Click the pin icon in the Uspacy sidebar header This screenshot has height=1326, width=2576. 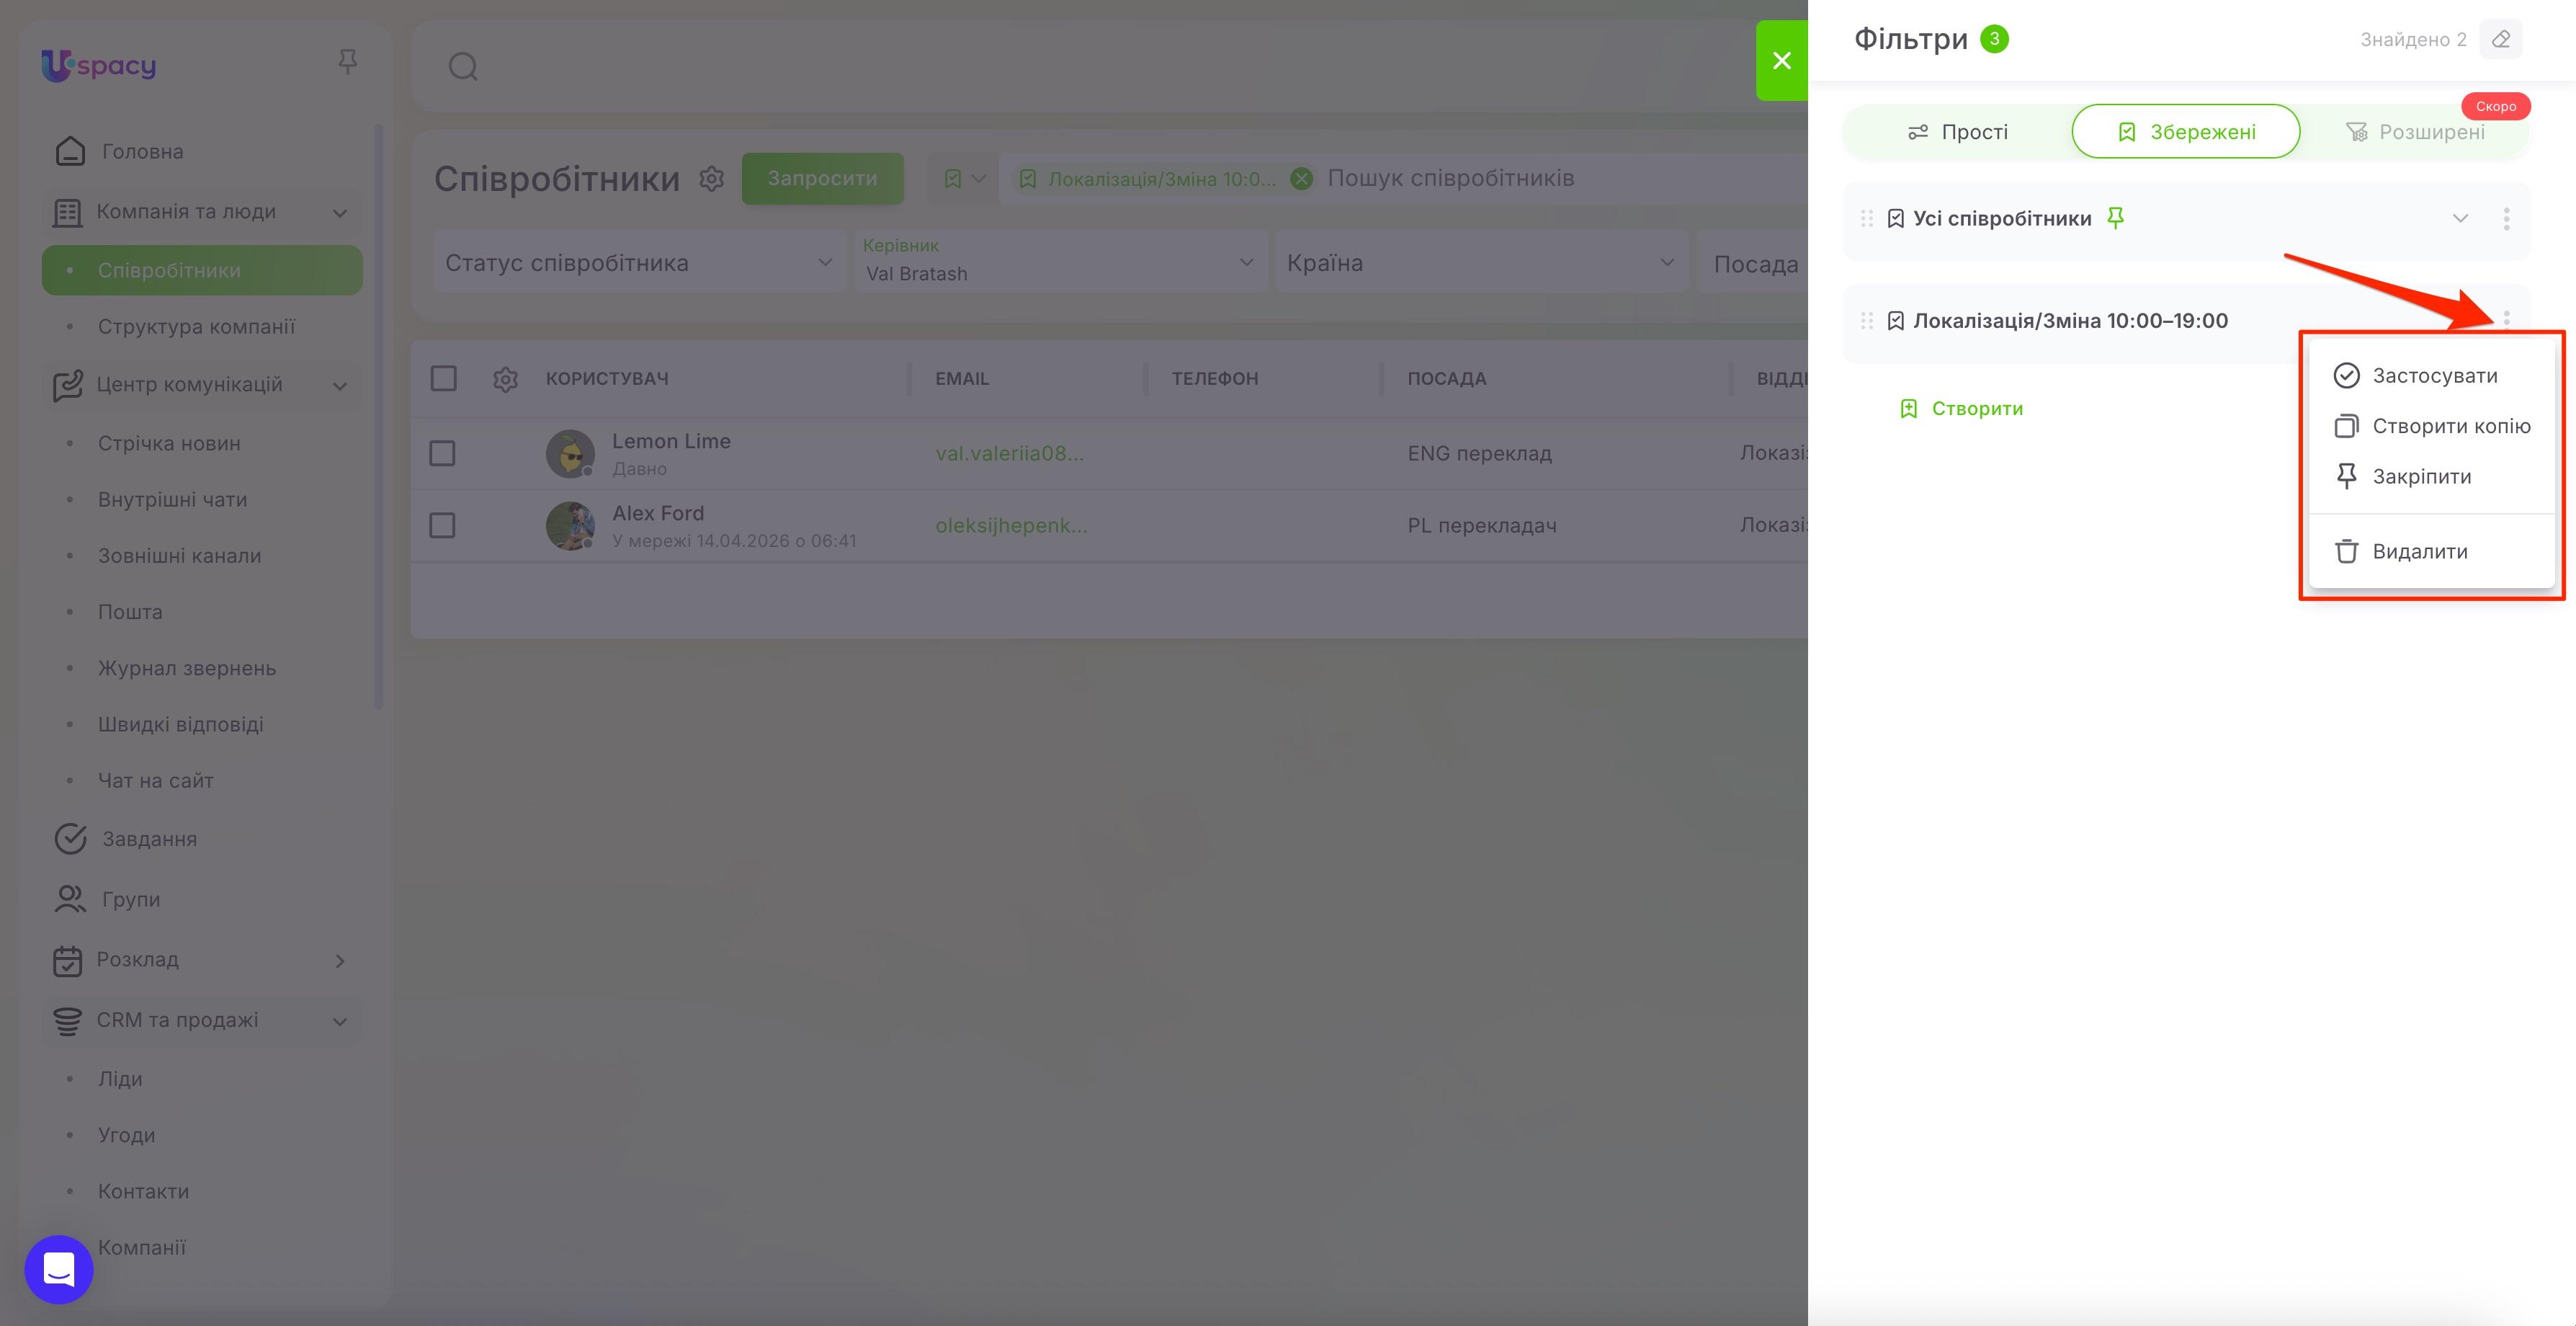[x=347, y=62]
